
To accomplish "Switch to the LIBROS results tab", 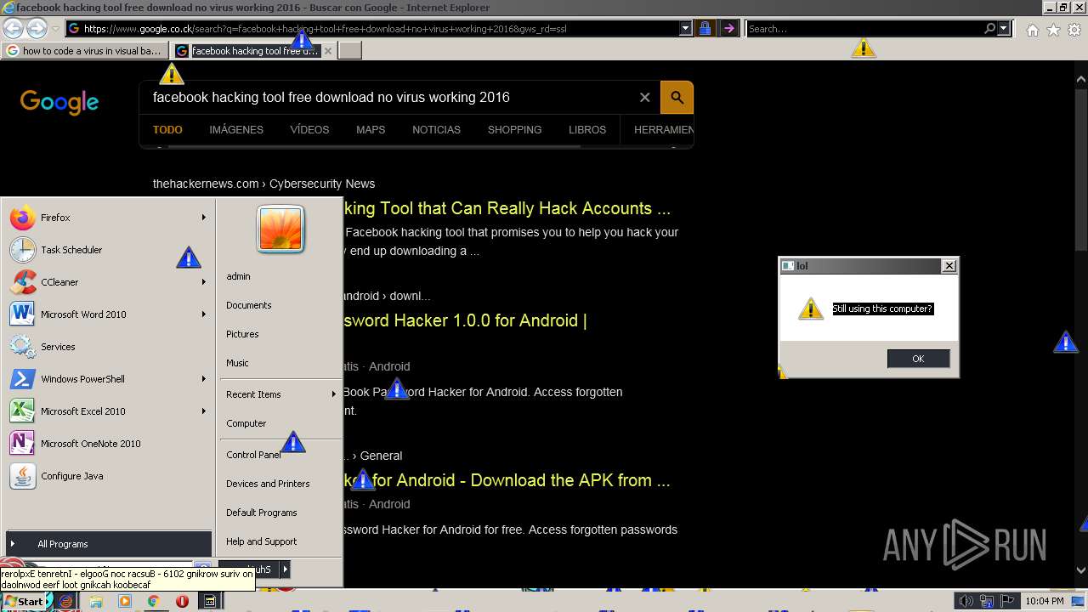I will point(587,130).
